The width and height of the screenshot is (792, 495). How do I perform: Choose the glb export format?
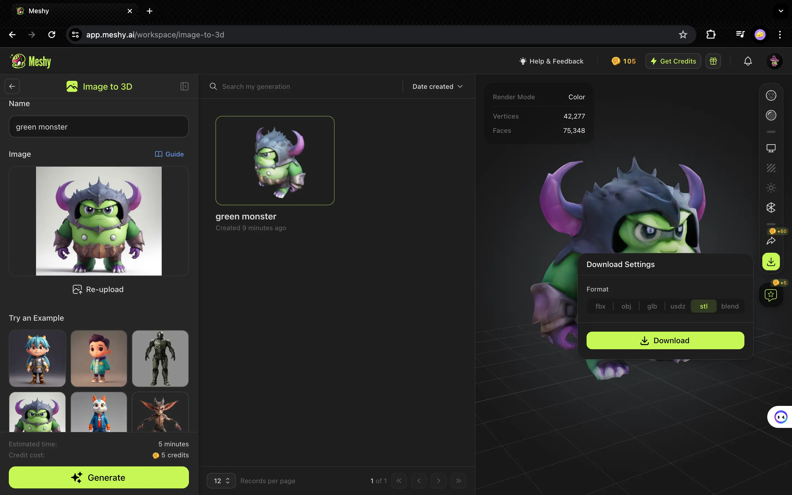click(651, 306)
